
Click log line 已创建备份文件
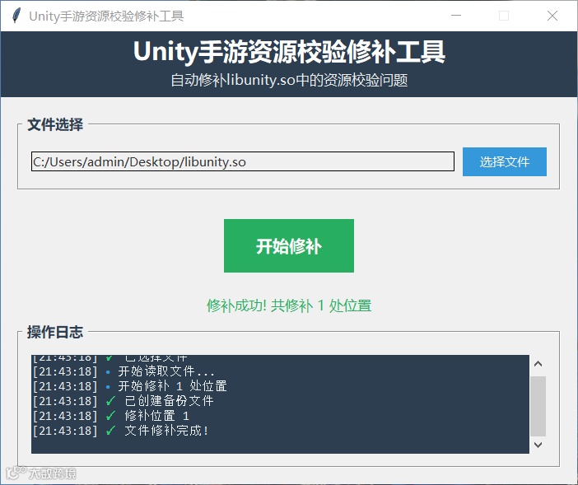[123, 401]
